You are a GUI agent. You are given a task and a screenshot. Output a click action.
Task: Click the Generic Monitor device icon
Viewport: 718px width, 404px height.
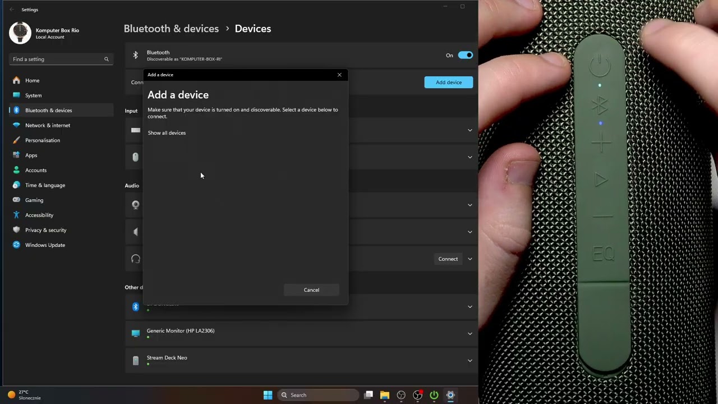coord(135,333)
